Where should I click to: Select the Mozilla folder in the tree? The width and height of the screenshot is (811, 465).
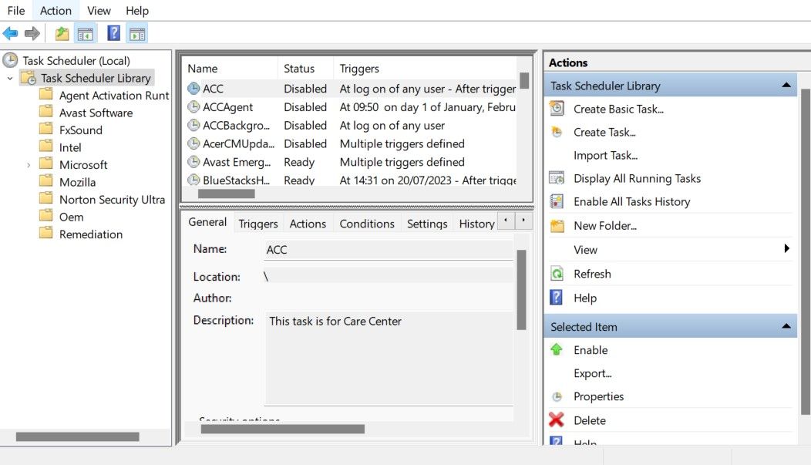point(76,181)
